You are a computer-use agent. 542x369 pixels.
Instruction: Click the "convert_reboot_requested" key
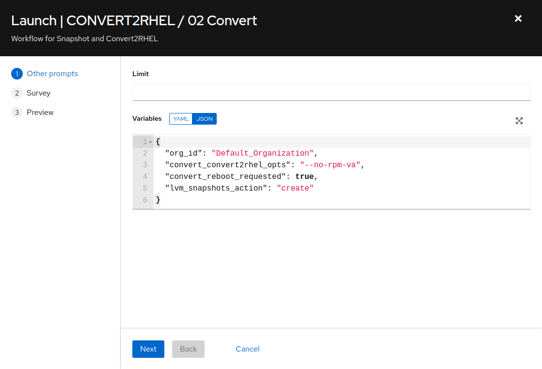(225, 176)
